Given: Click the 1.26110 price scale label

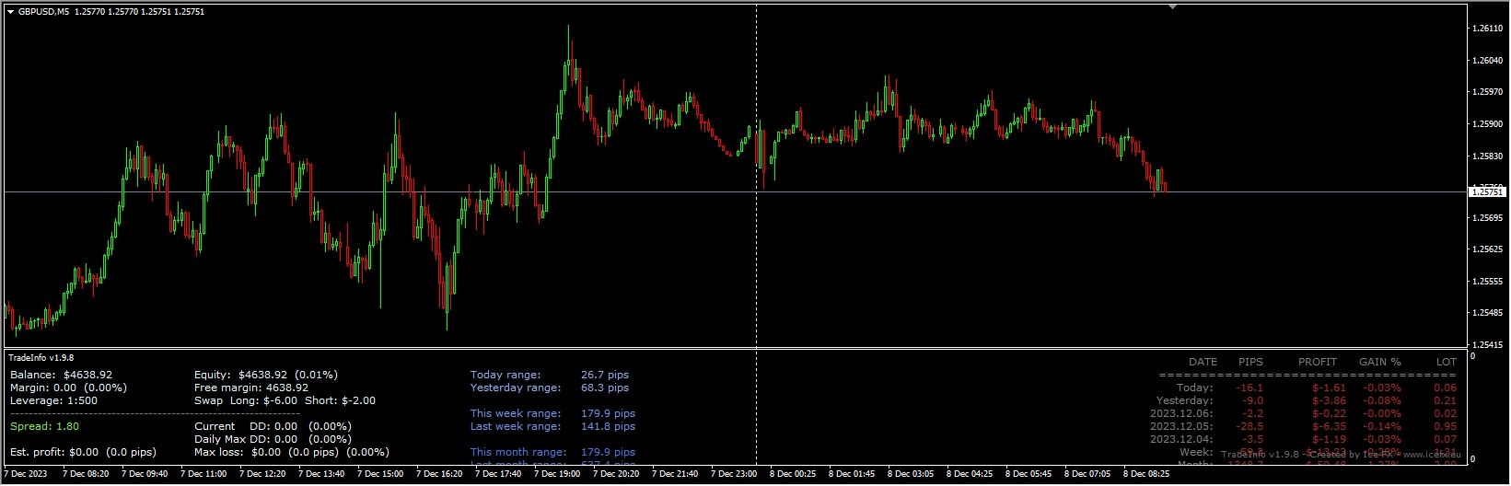Looking at the screenshot, I should (x=1487, y=29).
